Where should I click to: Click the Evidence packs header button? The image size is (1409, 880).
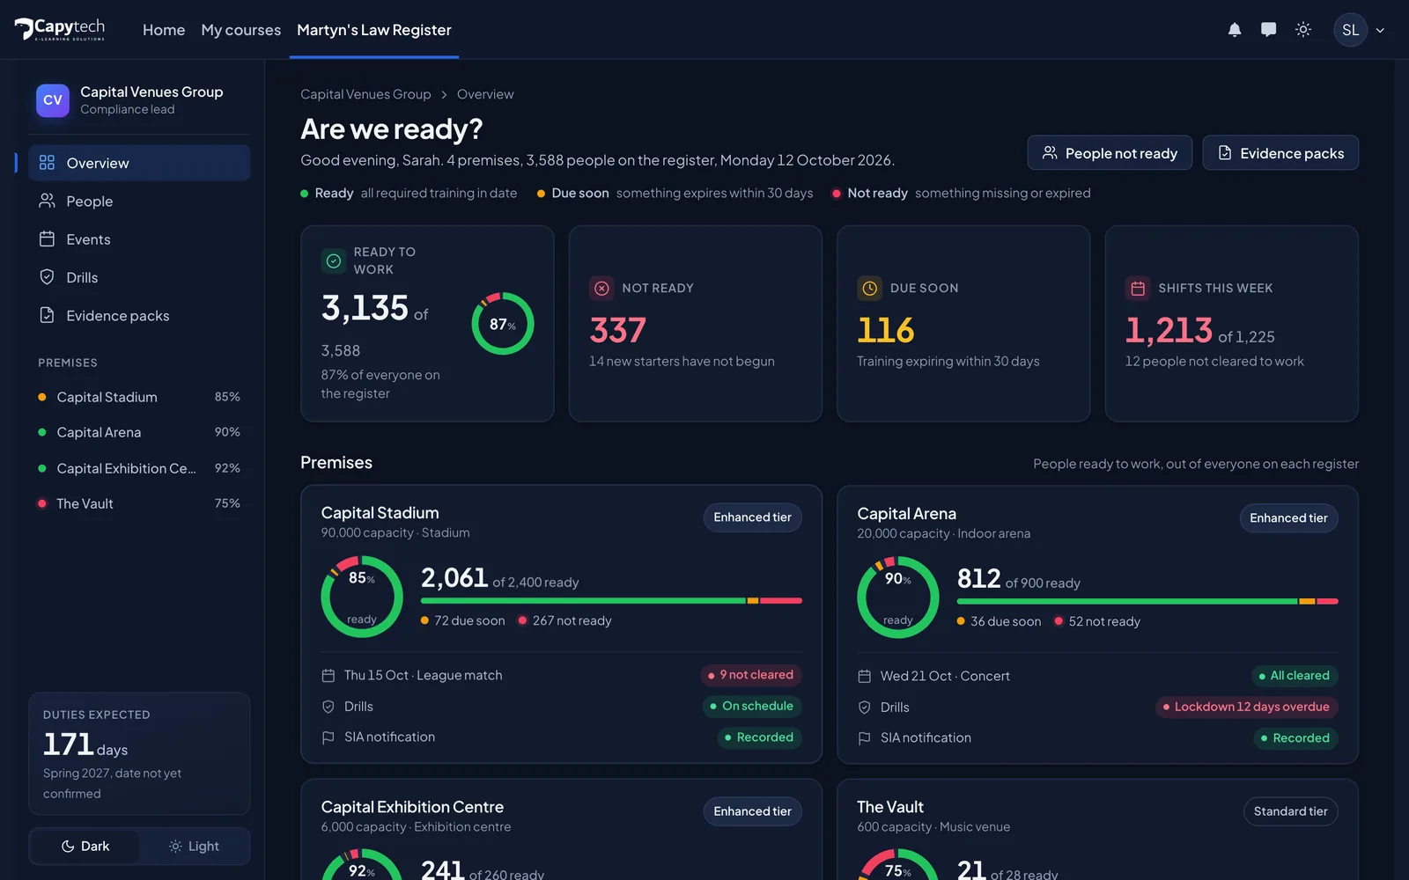coord(1280,153)
